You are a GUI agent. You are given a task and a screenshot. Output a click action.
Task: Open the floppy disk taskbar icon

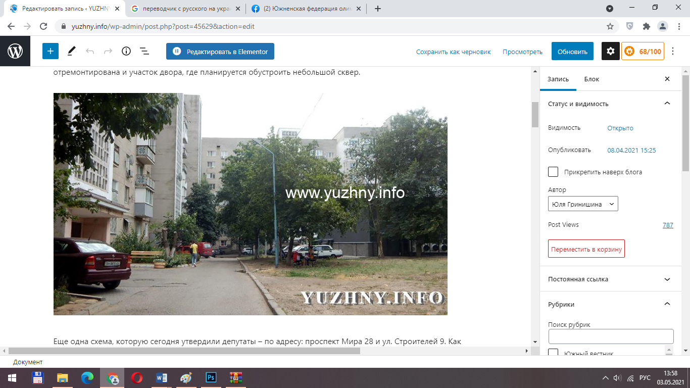(x=38, y=378)
